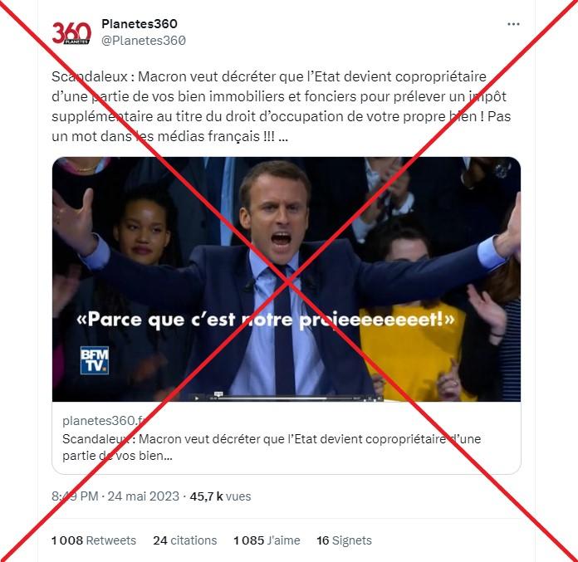Click the tweet body text about Macron
The height and width of the screenshot is (562, 578).
point(281,106)
